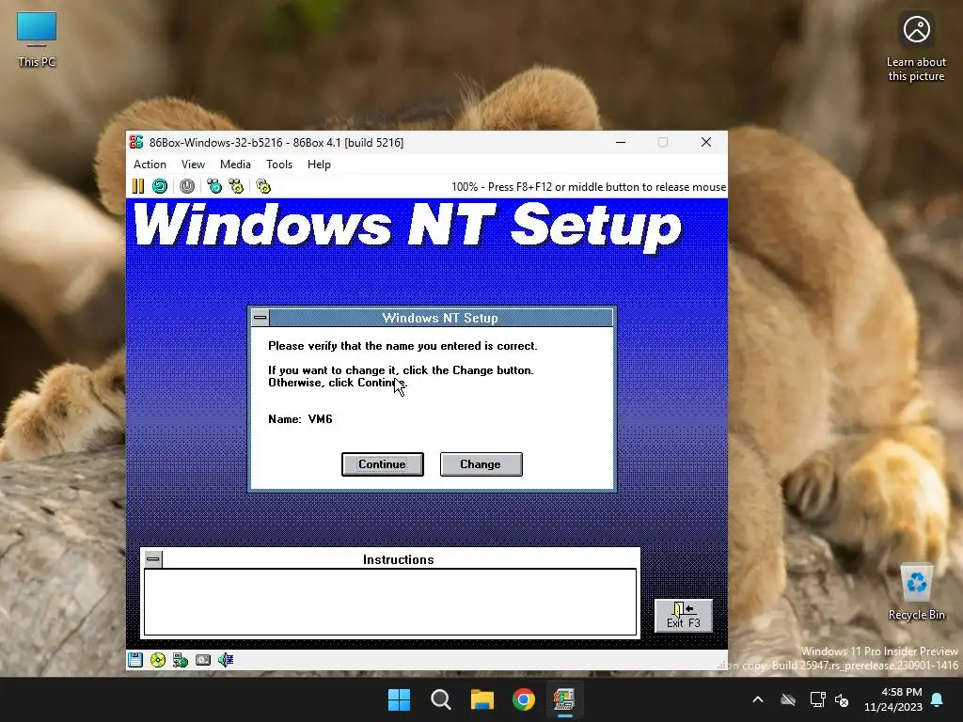Click the OneDrive cloud tray icon
The height and width of the screenshot is (722, 963).
(788, 699)
